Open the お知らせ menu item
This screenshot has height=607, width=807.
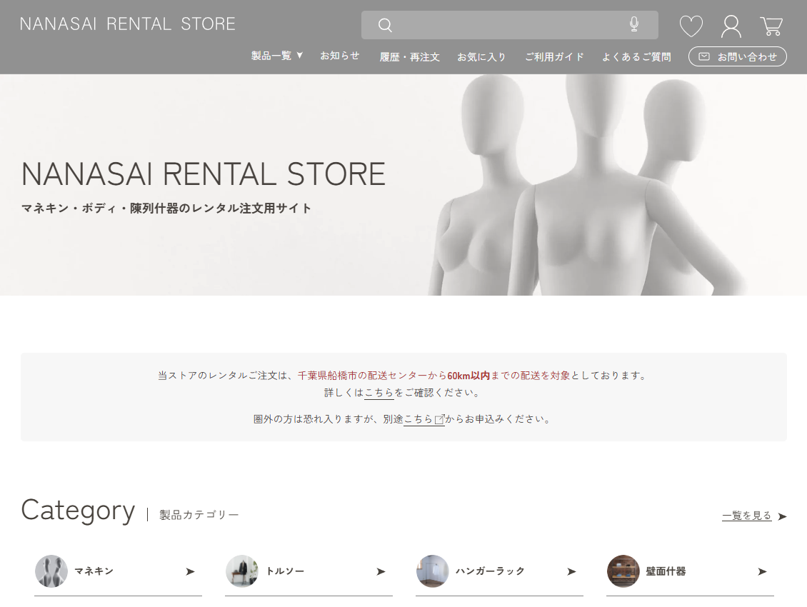coord(340,56)
